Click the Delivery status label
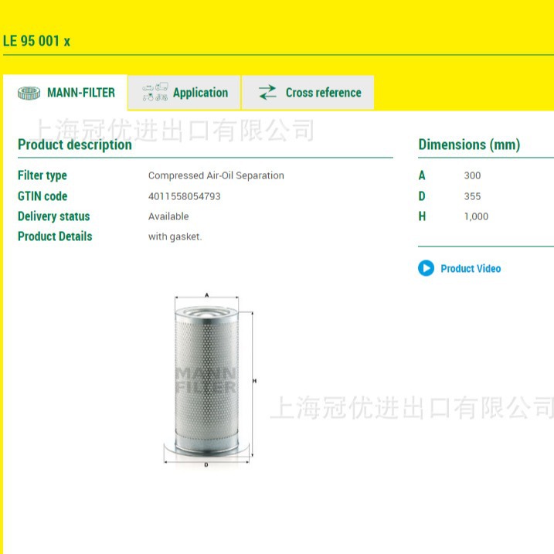The height and width of the screenshot is (554, 554). click(54, 216)
